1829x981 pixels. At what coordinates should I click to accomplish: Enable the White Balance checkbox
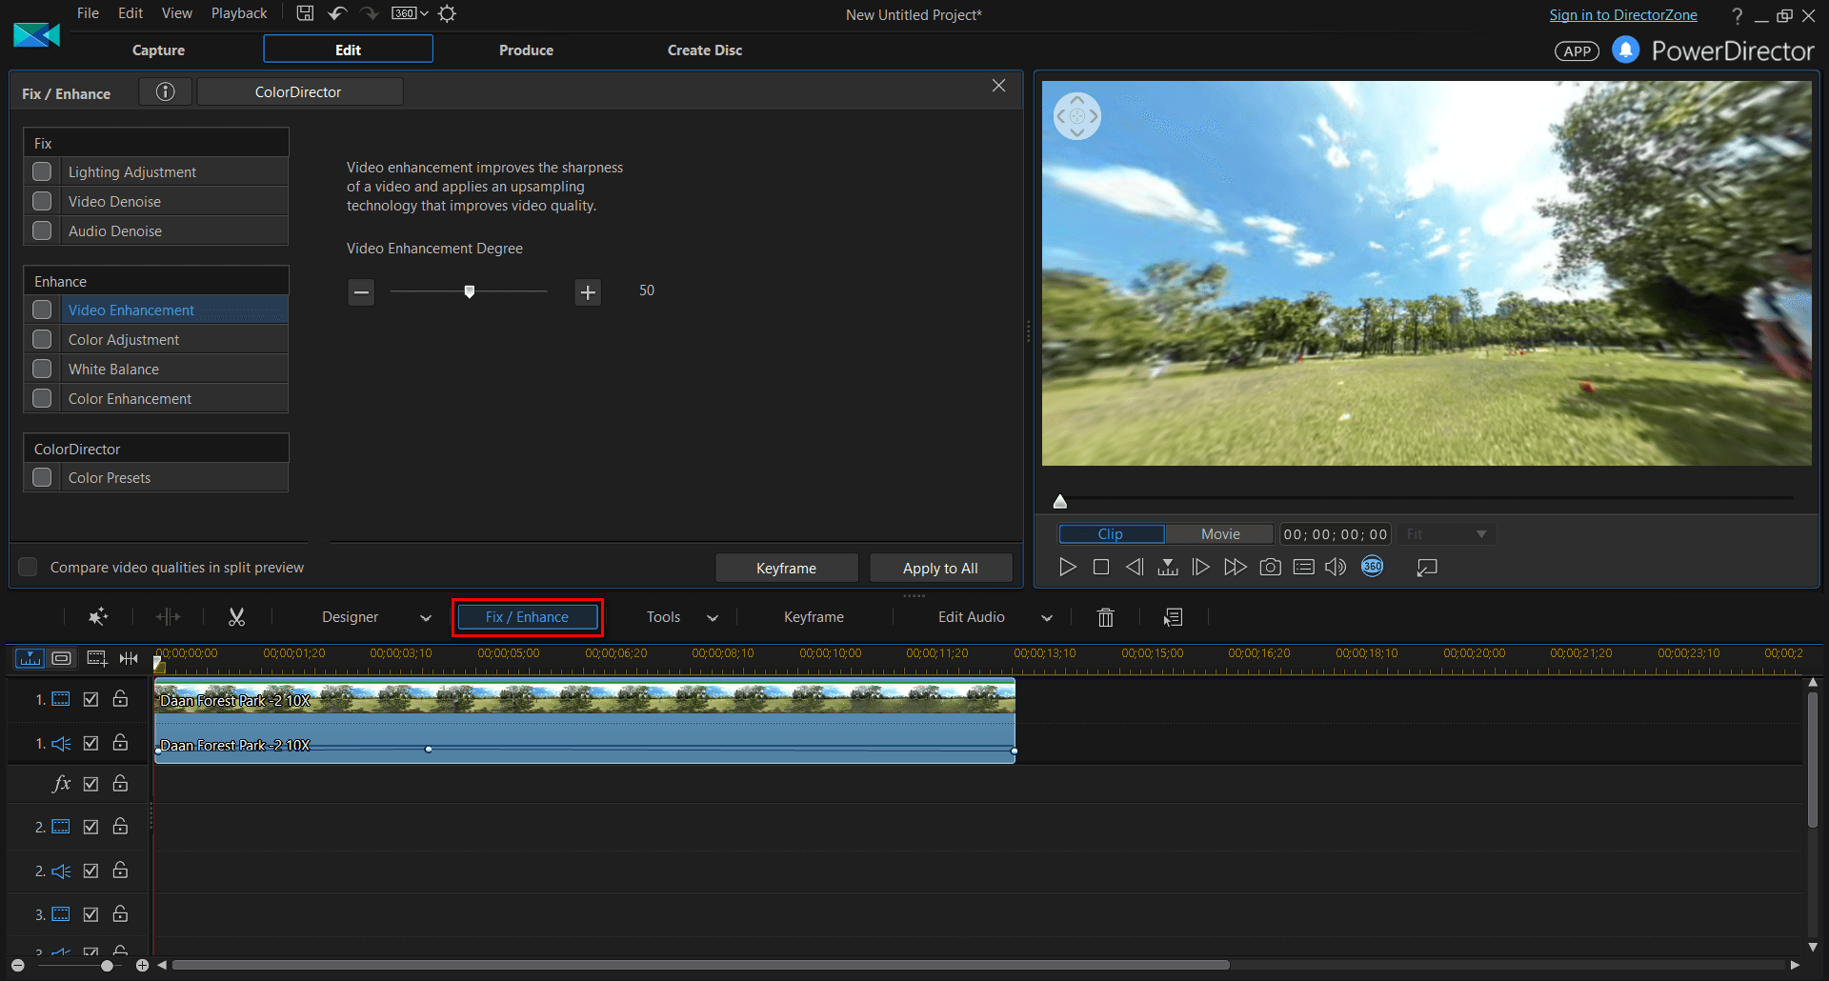[42, 369]
